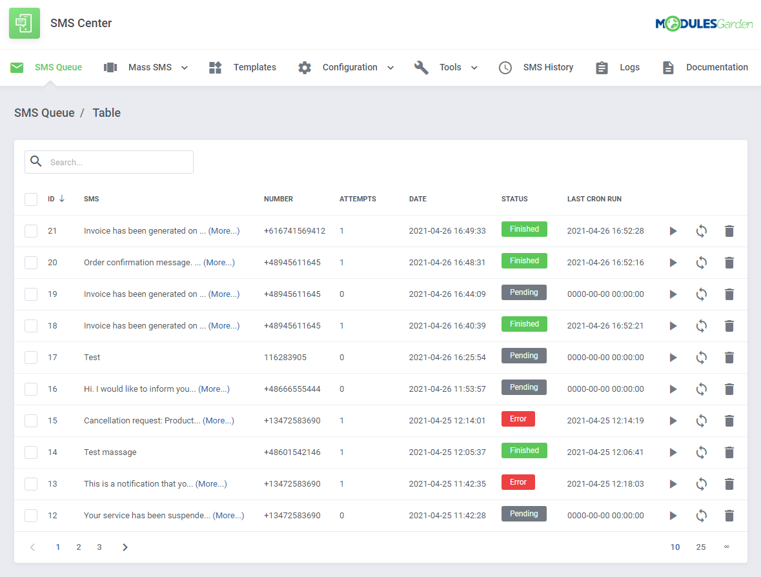The height and width of the screenshot is (577, 761).
Task: Check the select-all checkbox in table header
Action: [30, 199]
